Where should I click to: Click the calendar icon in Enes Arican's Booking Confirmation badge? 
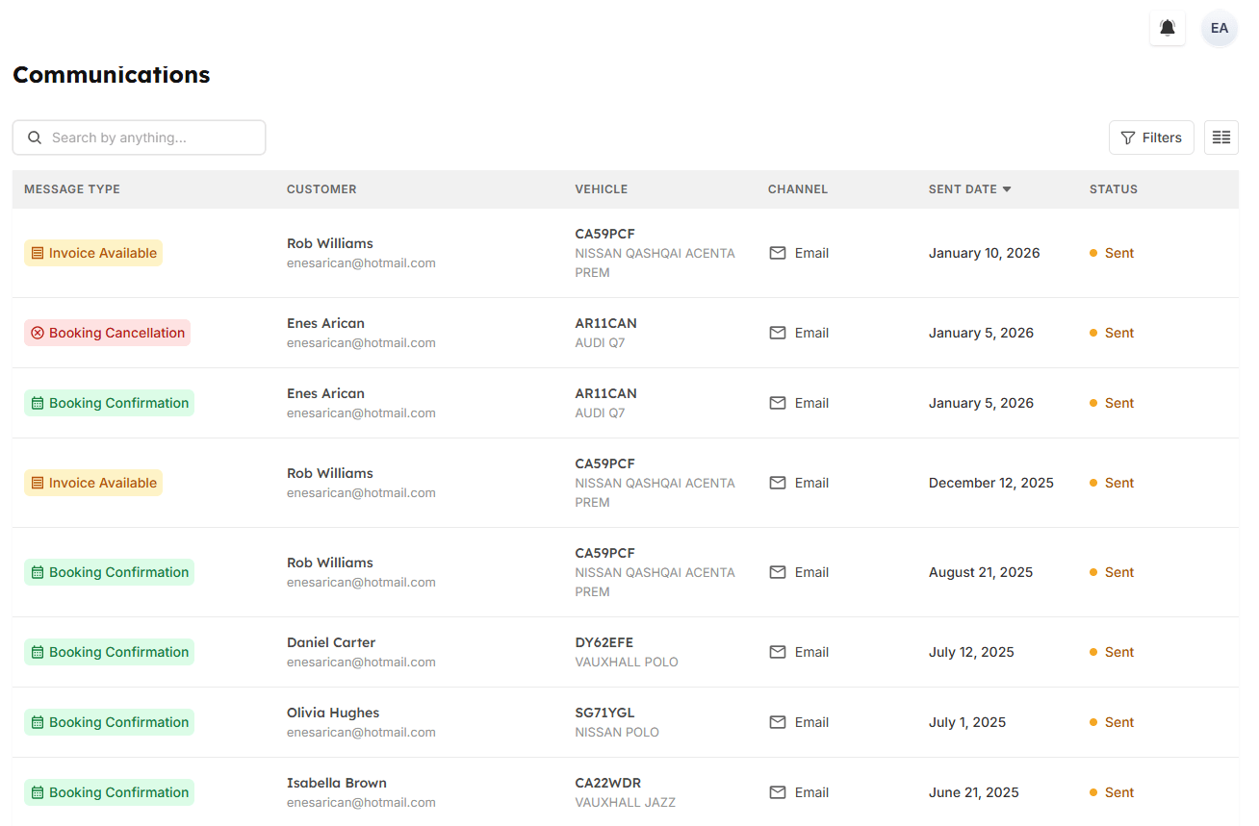[x=38, y=402]
